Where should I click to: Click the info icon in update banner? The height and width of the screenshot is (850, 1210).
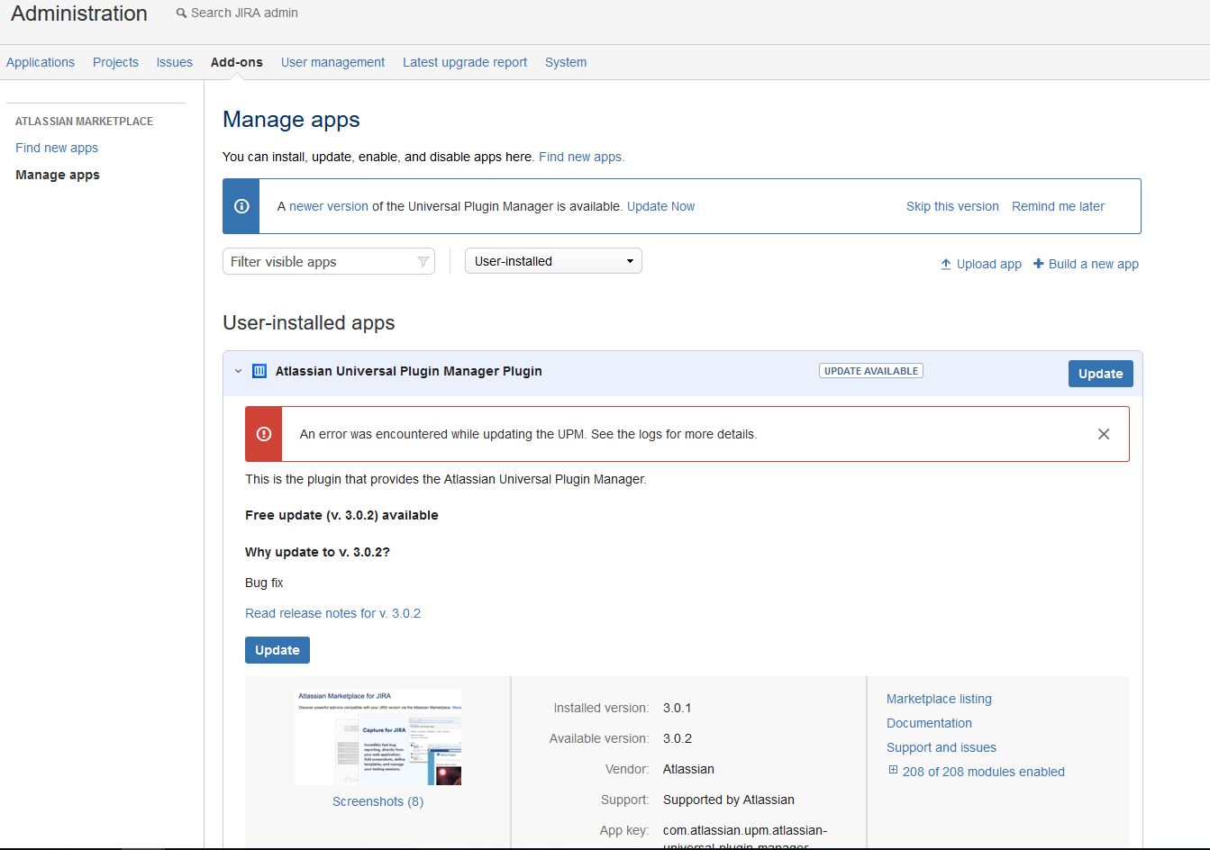click(241, 206)
